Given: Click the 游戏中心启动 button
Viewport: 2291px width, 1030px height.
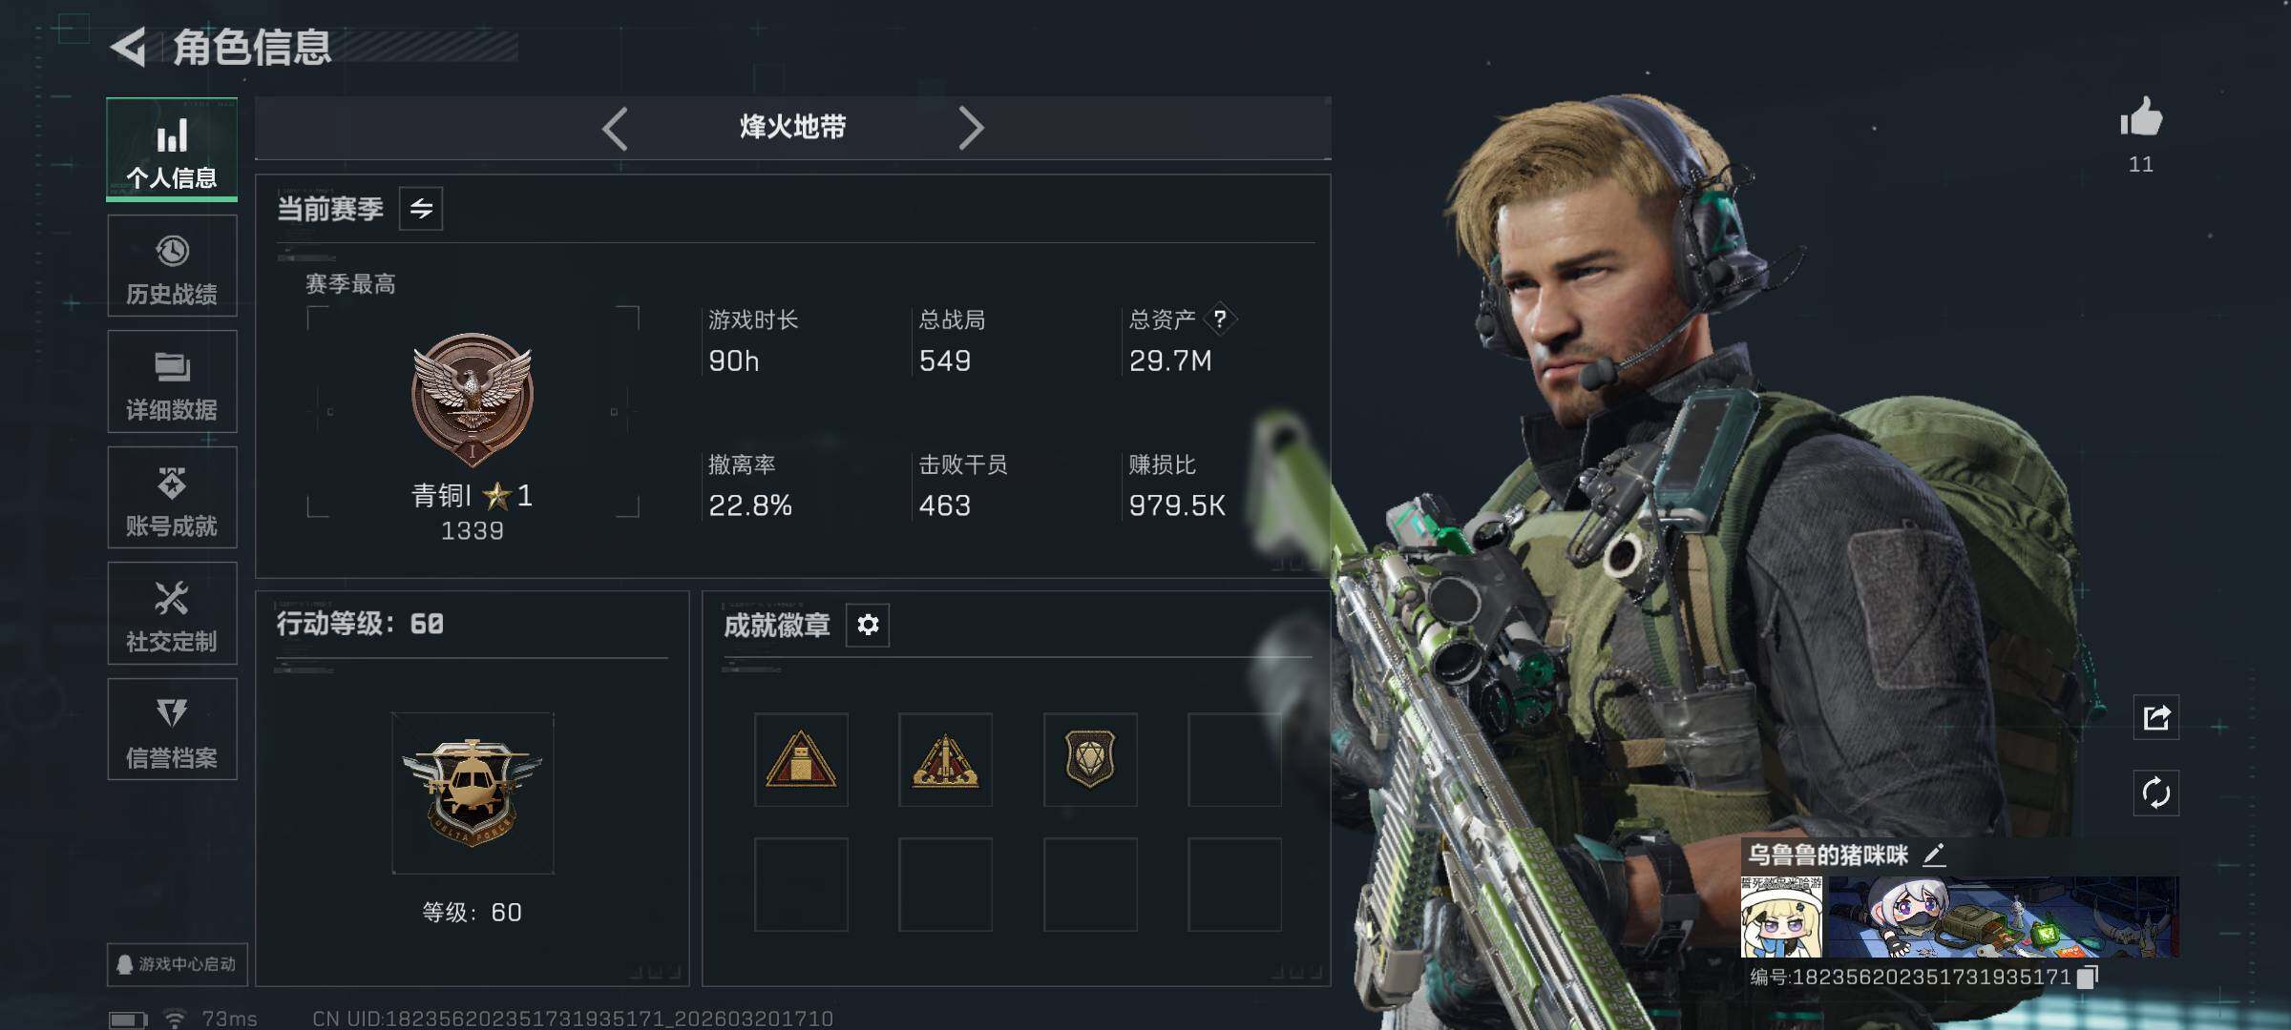Looking at the screenshot, I should [x=178, y=964].
